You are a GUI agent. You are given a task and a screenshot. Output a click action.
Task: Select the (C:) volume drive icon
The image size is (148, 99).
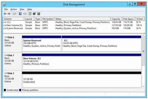pyautogui.click(x=5, y=22)
